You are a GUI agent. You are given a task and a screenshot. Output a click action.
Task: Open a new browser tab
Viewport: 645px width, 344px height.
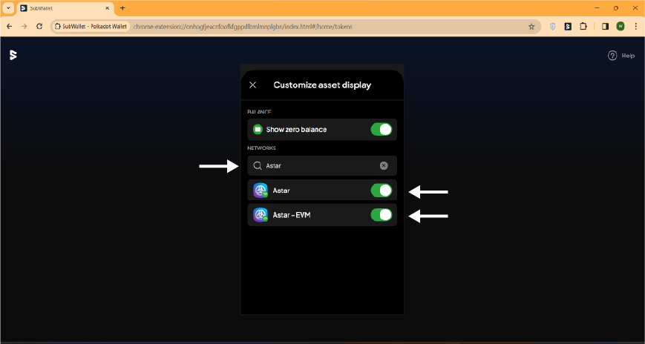click(x=122, y=7)
